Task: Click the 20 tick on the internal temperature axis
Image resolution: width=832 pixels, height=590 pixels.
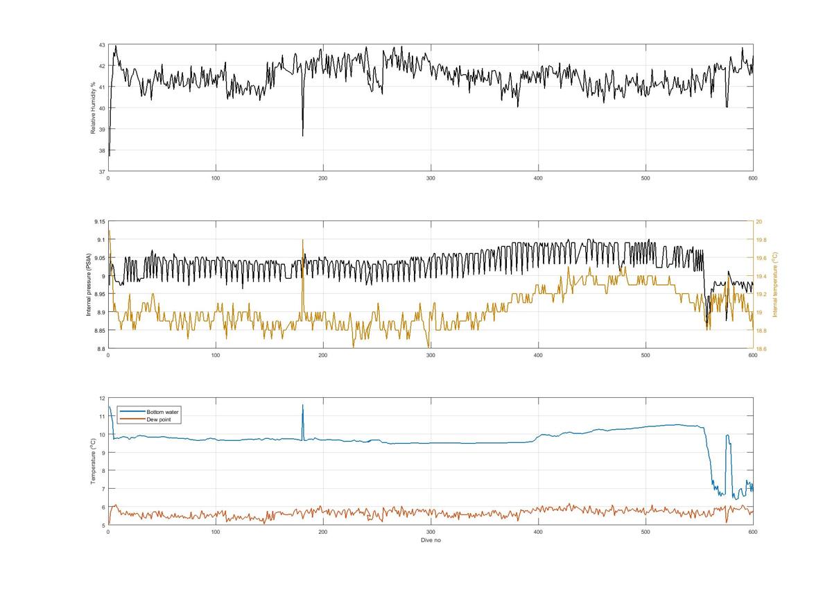Action: click(x=759, y=222)
